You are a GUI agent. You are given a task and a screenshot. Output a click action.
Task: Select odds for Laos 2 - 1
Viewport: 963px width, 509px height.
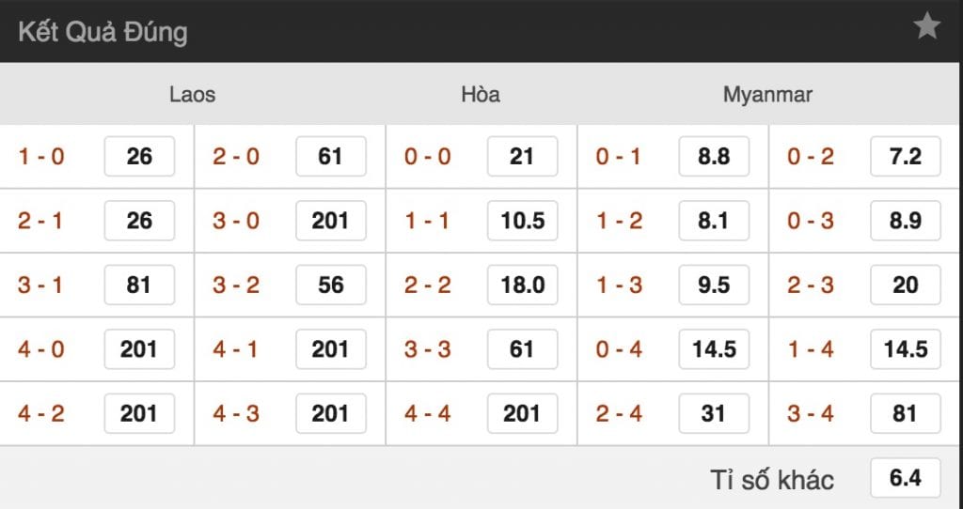pyautogui.click(x=139, y=221)
